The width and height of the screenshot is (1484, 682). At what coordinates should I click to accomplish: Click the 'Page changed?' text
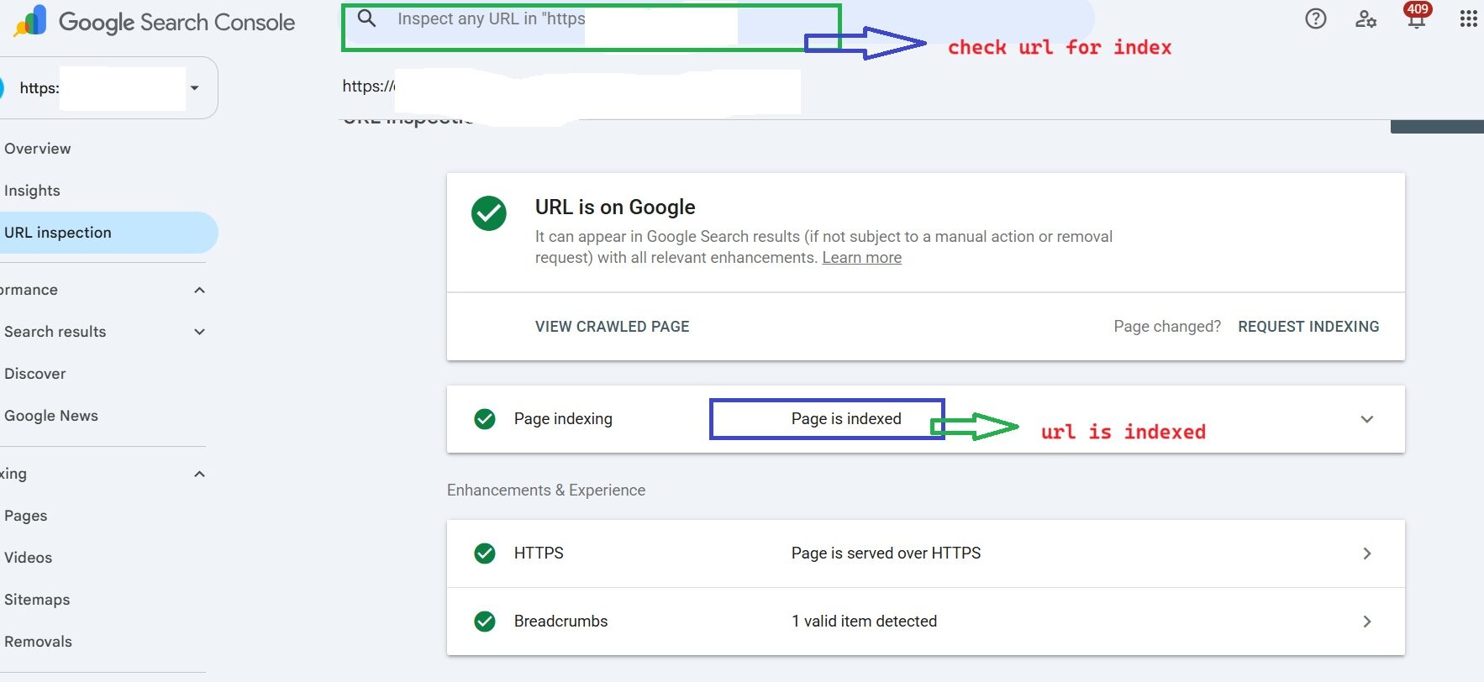pos(1167,327)
